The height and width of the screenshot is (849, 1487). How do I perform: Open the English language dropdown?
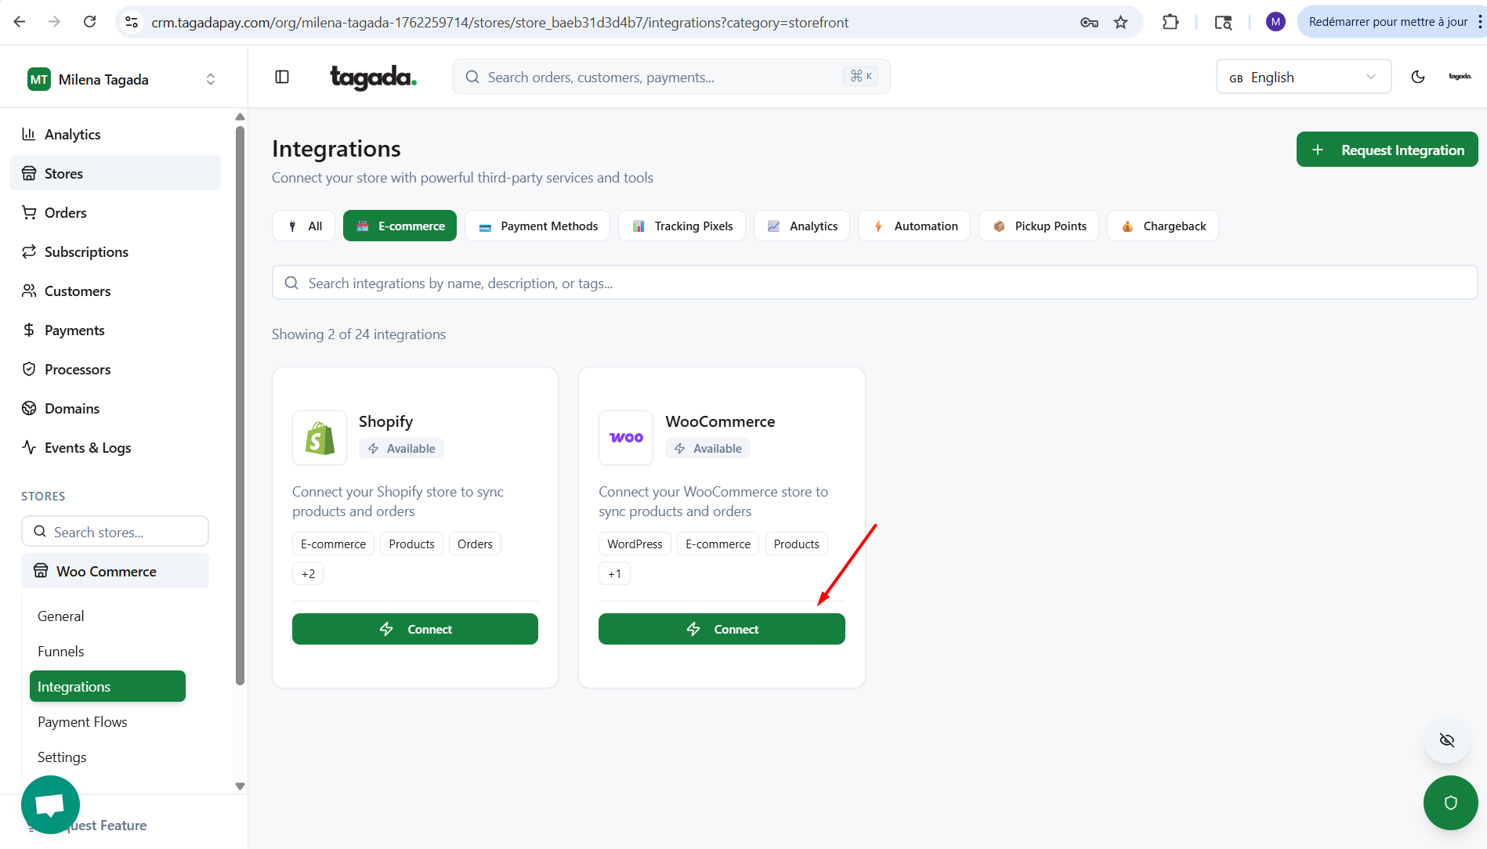coord(1303,77)
